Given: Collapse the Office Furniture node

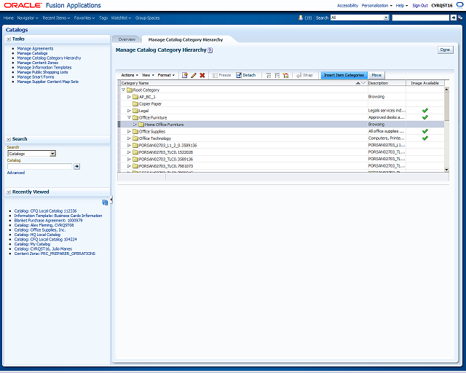Looking at the screenshot, I should [x=129, y=117].
